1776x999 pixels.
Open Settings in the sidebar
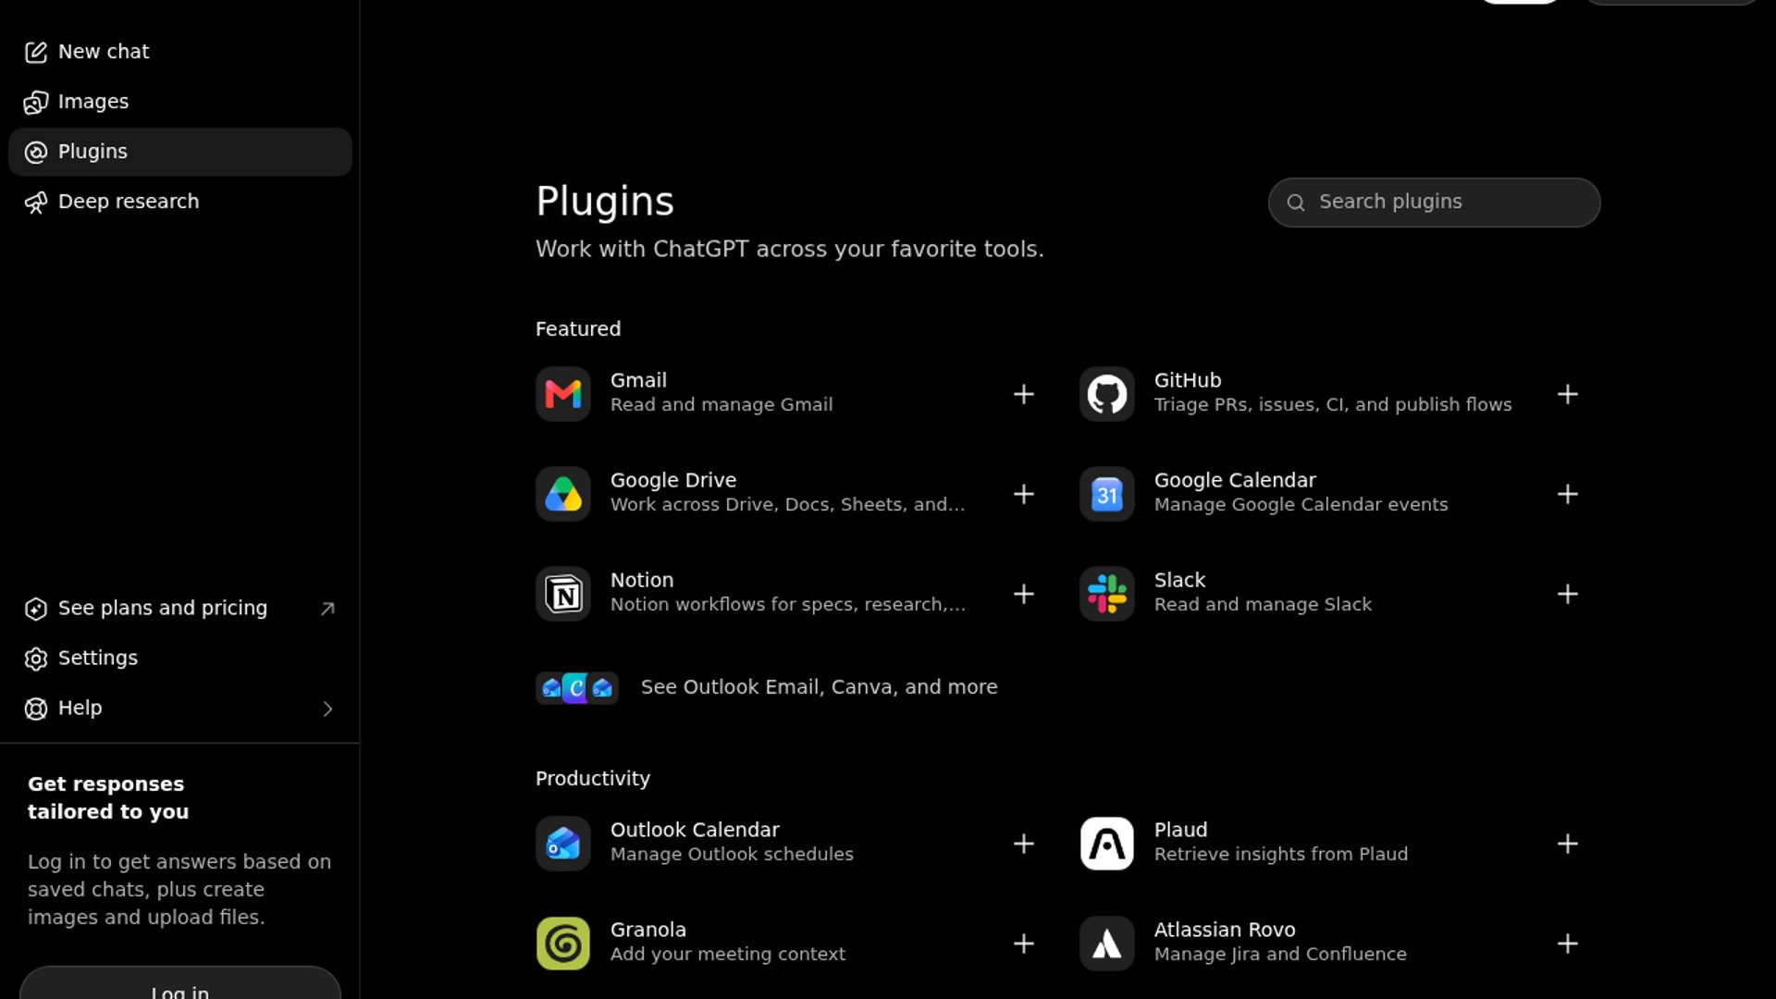[x=180, y=659]
